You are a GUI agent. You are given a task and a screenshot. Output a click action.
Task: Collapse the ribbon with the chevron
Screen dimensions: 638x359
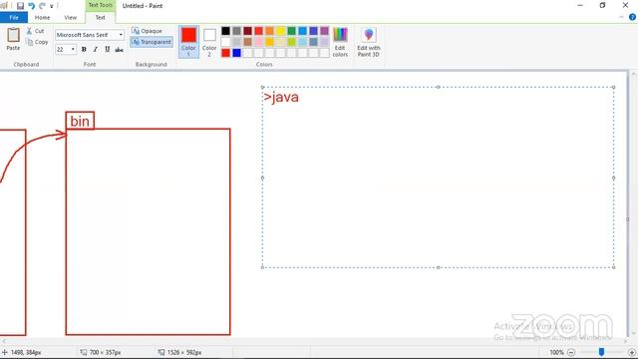(x=621, y=17)
